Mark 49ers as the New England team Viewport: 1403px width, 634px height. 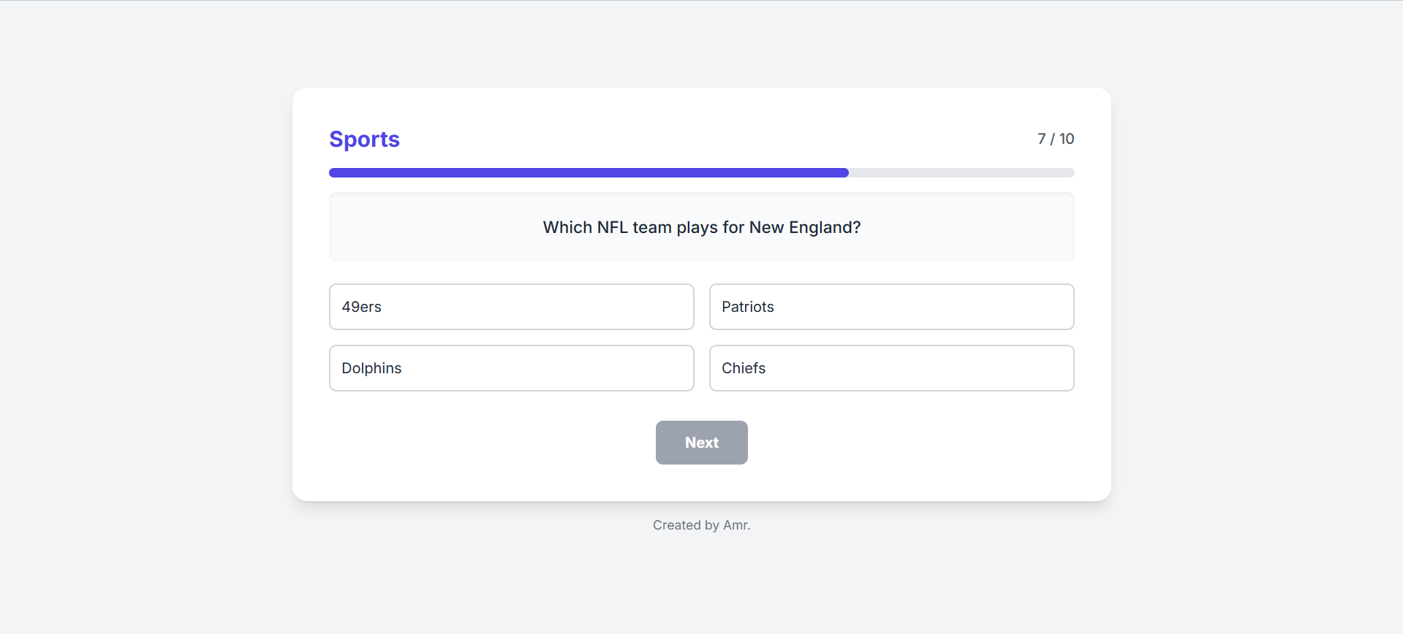pos(511,307)
